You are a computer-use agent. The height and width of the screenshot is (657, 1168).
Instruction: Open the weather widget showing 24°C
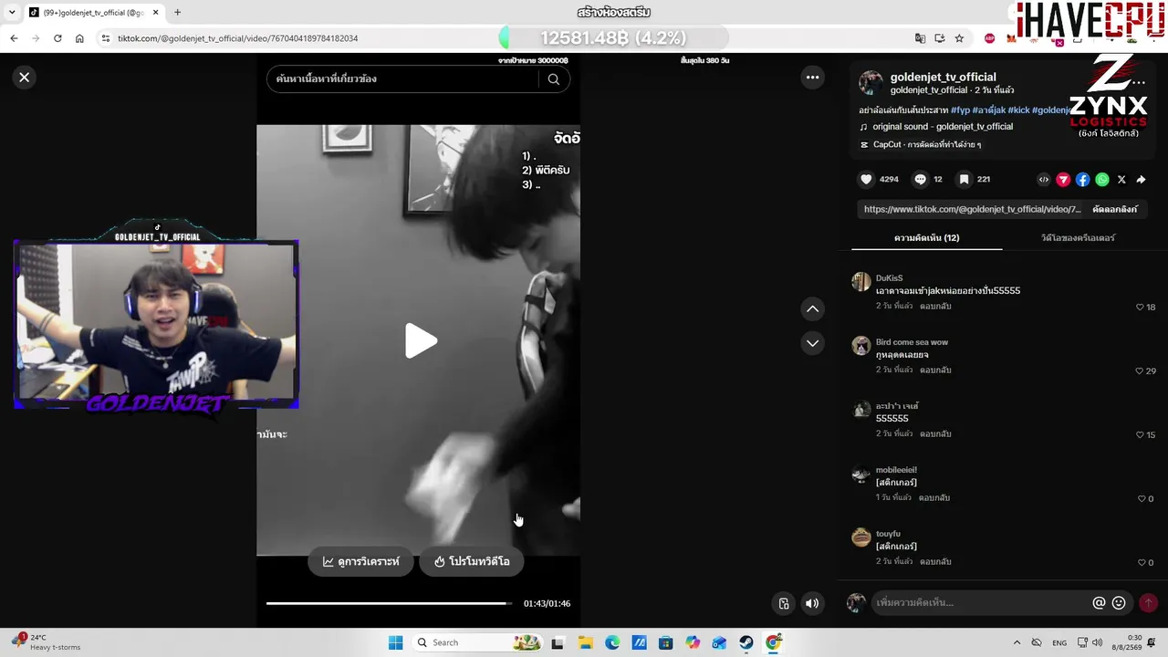point(46,642)
